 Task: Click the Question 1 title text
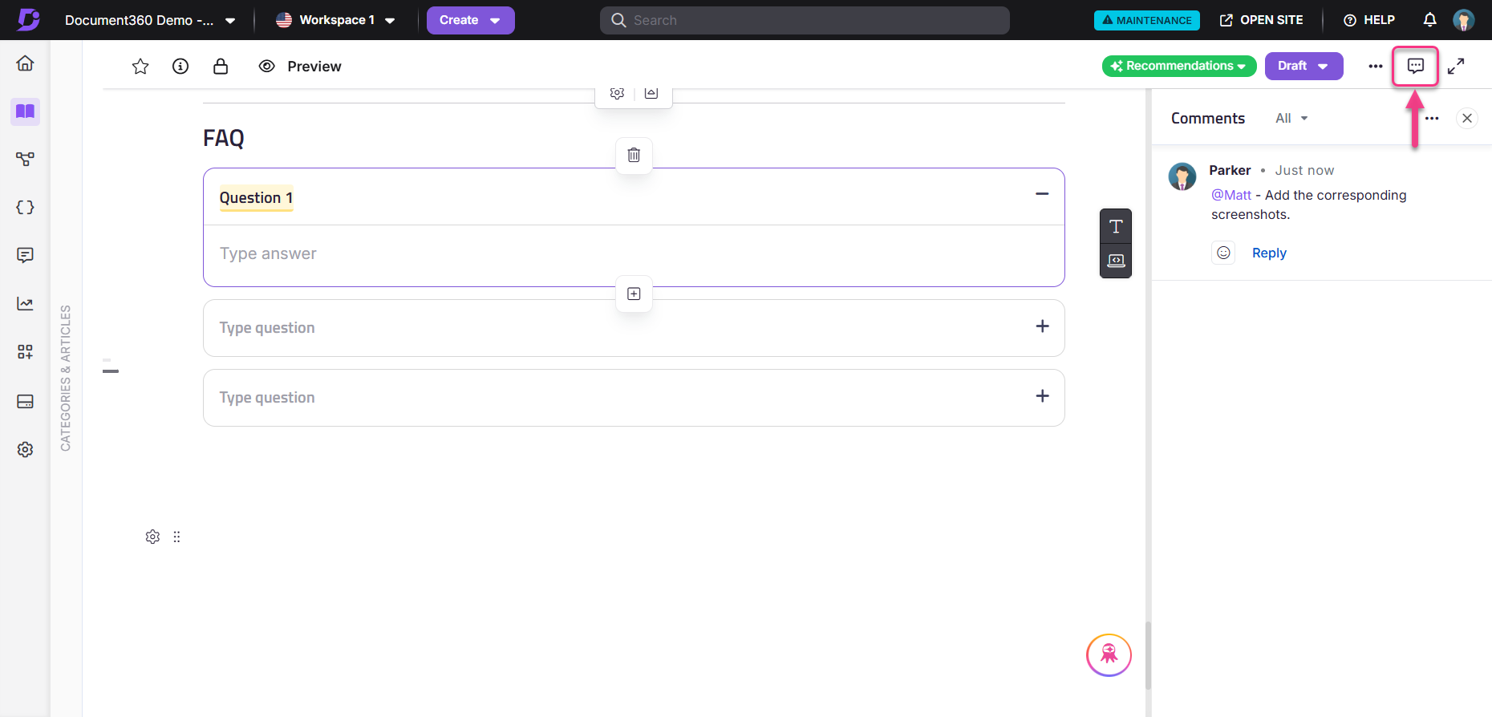pos(256,198)
